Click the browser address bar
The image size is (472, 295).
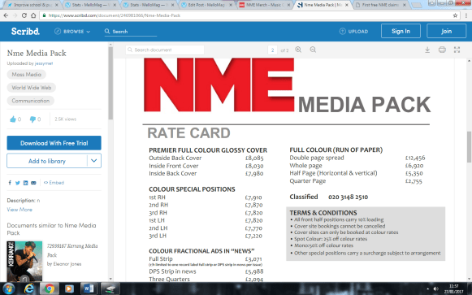(250, 15)
